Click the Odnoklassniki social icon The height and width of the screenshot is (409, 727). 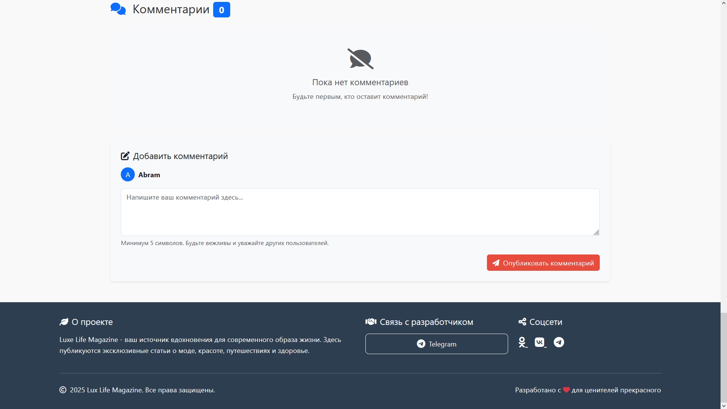coord(523,342)
